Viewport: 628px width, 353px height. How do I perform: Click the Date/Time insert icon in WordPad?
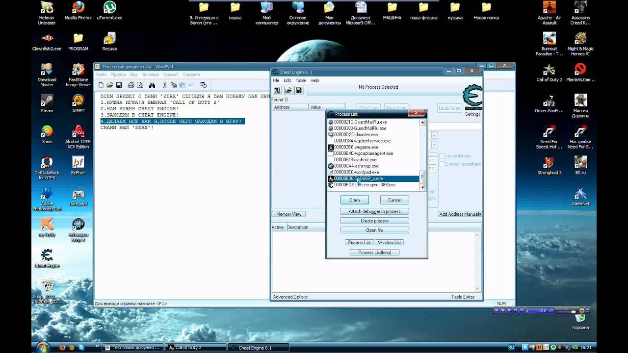pos(203,85)
